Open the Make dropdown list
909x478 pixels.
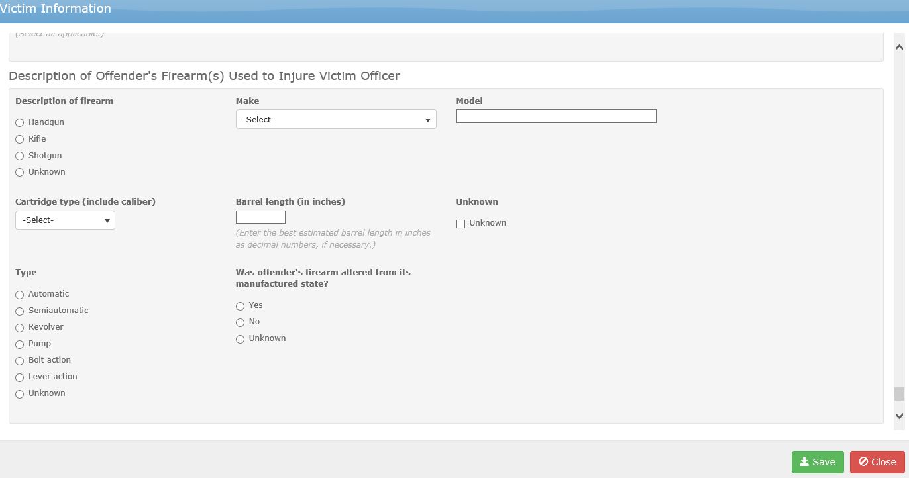coord(336,119)
